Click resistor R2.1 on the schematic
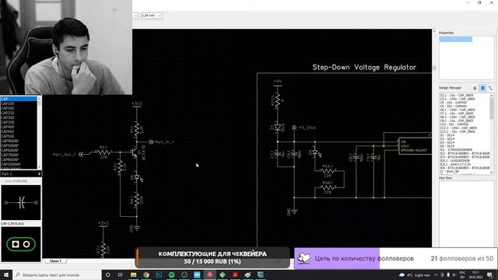Viewport: 498px width, 280px height. tap(103, 152)
